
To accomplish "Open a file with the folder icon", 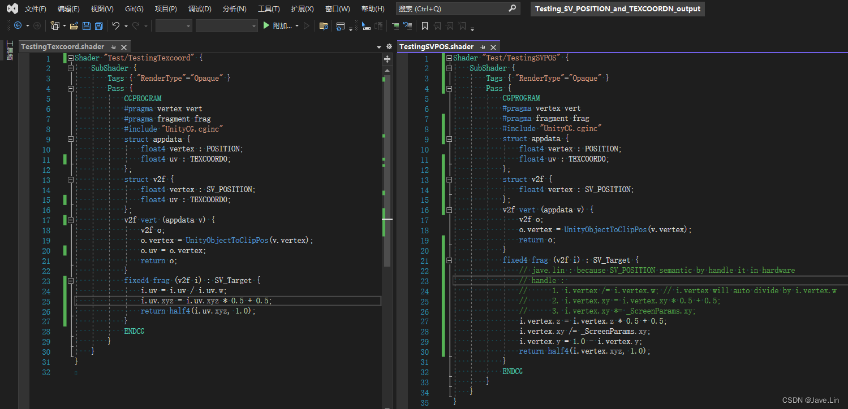I will point(74,25).
